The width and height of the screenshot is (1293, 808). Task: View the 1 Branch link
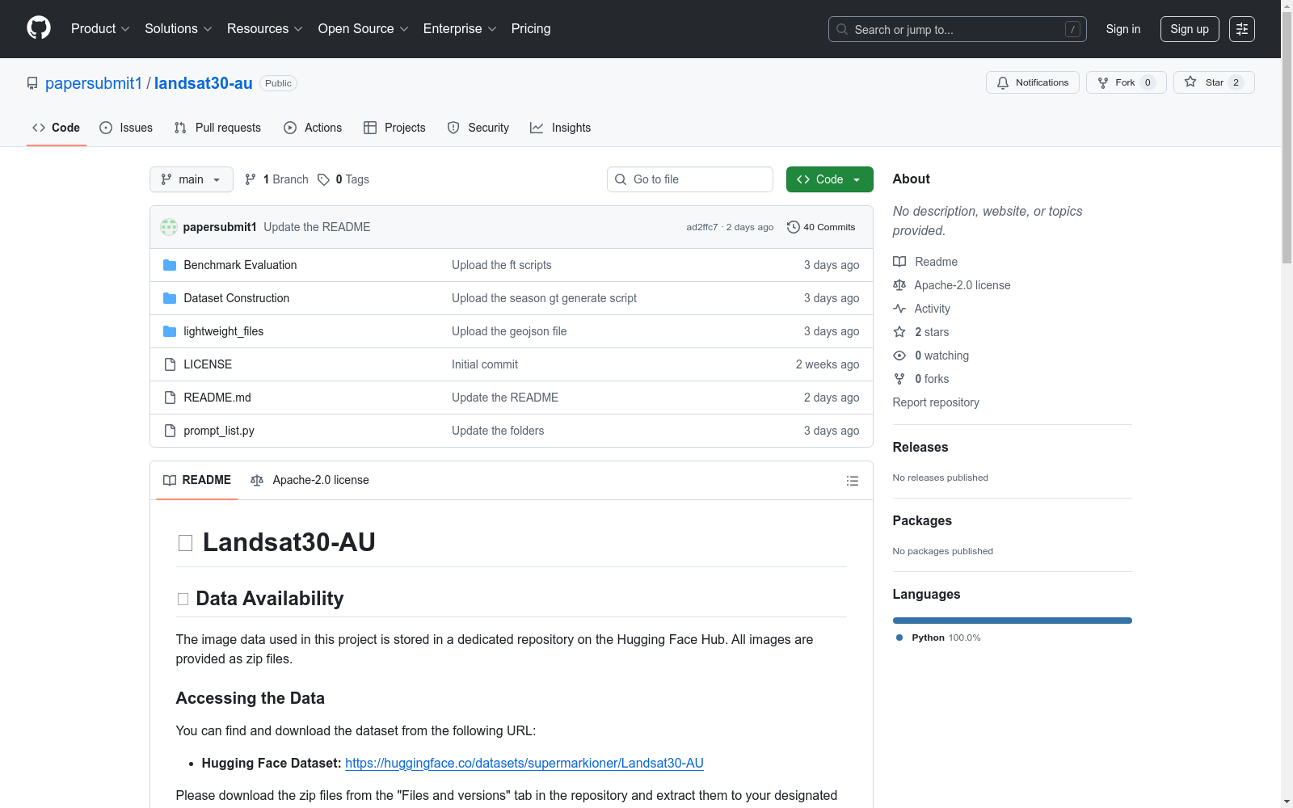coord(276,179)
